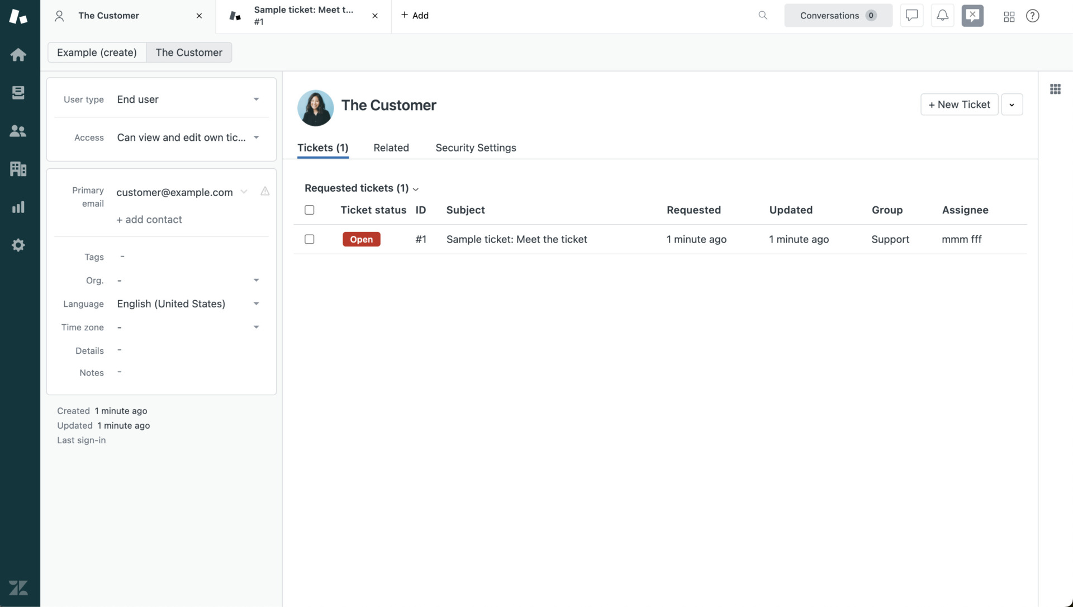
Task: Select the Views icon in the sidebar
Action: click(x=18, y=92)
